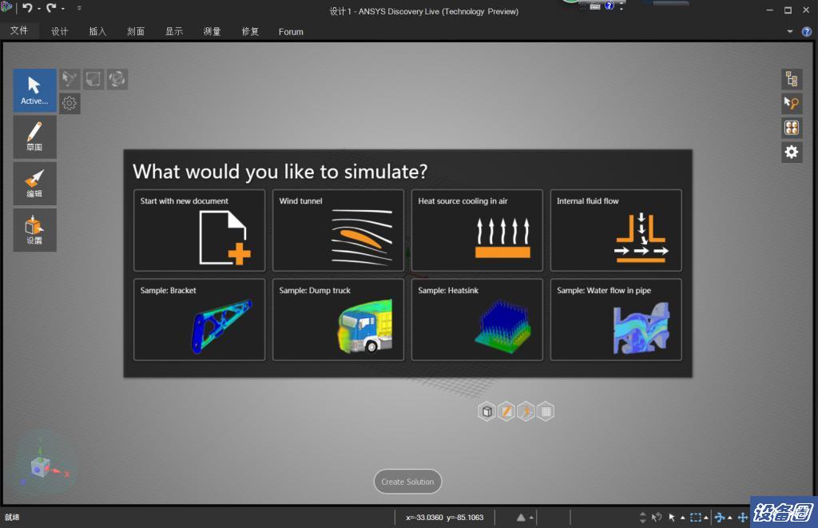818x528 pixels.
Task: Open the Sample: Water flow in pipe thumbnail
Action: click(x=616, y=320)
